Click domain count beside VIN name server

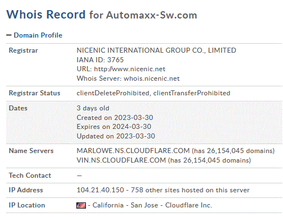click(x=209, y=160)
